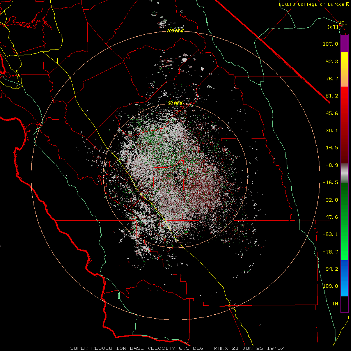
Task: Select the 50 NMI range ring label
Action: click(175, 103)
